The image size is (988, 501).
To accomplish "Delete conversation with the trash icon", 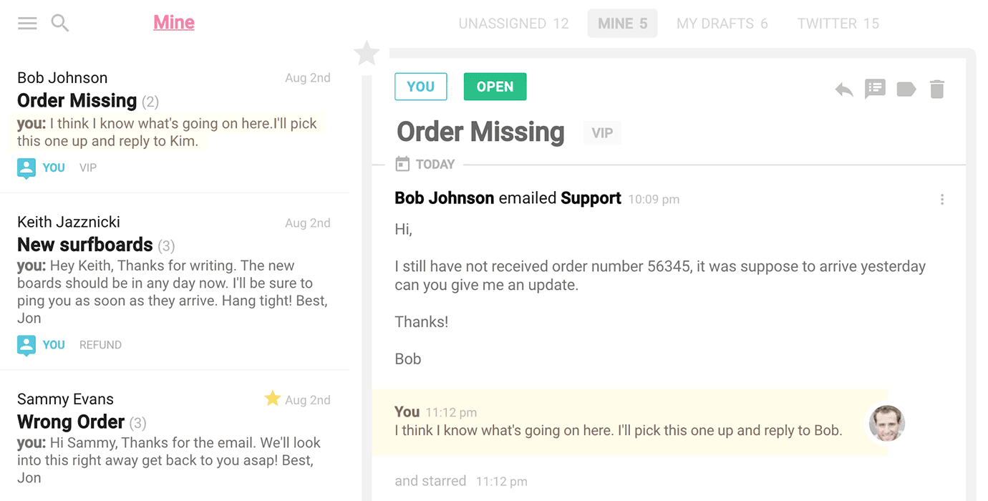I will pyautogui.click(x=937, y=89).
